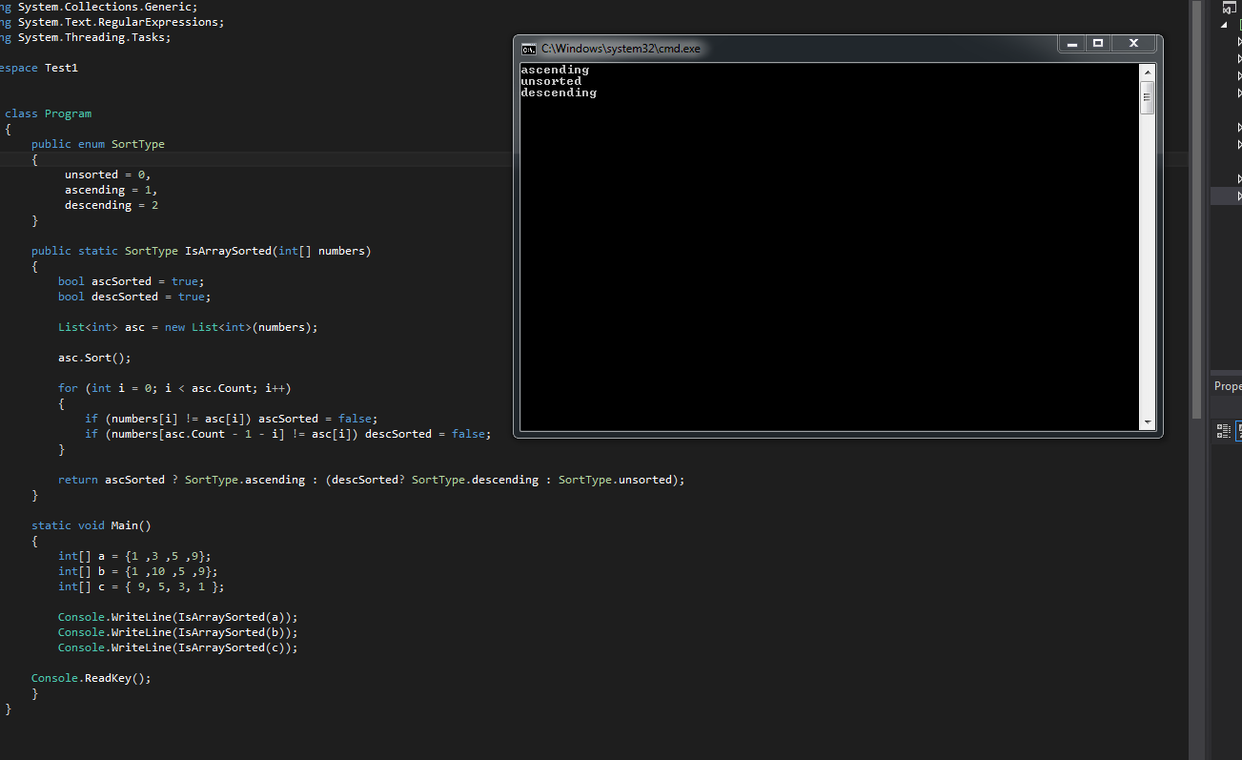Click 'public enum SortType' line
This screenshot has height=760, width=1242.
pos(98,144)
